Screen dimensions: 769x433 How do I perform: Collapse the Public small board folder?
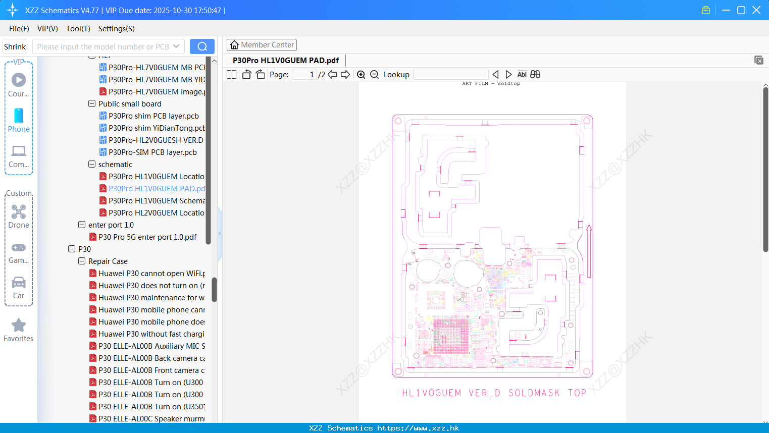click(92, 103)
